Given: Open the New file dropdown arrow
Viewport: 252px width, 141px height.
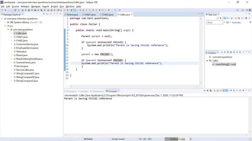Looking at the screenshot, I should (x=5, y=10).
